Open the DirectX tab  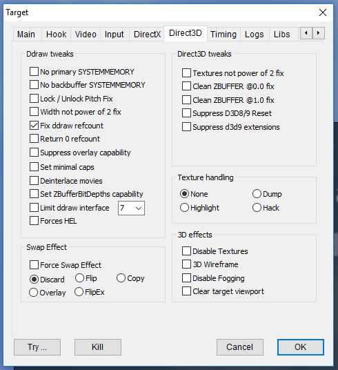tap(147, 35)
